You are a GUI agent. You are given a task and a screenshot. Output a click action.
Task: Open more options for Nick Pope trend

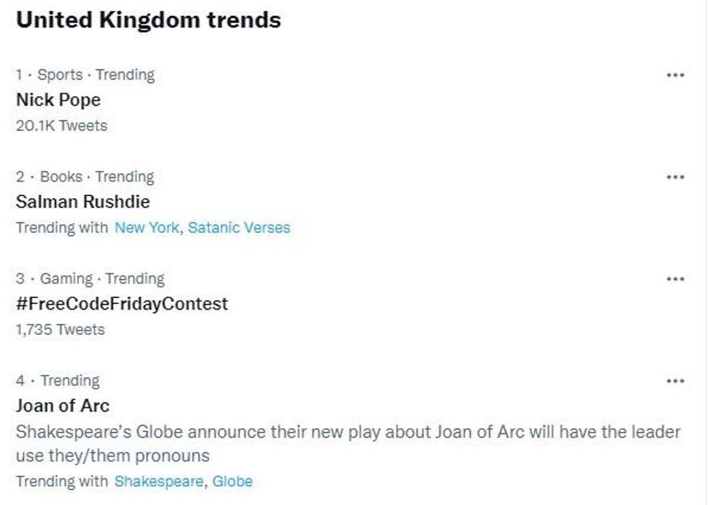point(674,75)
